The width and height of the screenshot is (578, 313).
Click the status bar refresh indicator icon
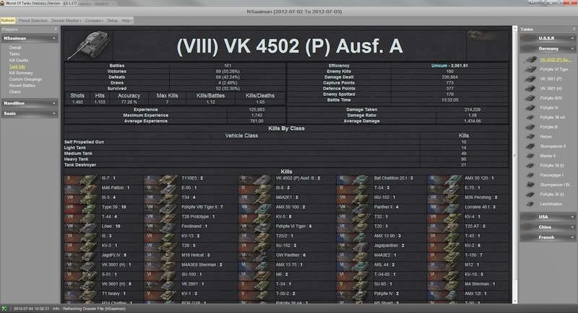tap(4, 309)
